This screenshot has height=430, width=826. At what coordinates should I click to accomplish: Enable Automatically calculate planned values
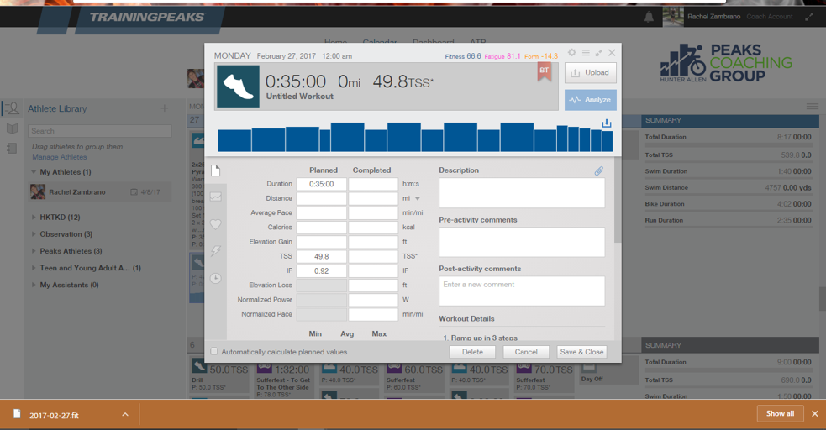click(x=214, y=351)
